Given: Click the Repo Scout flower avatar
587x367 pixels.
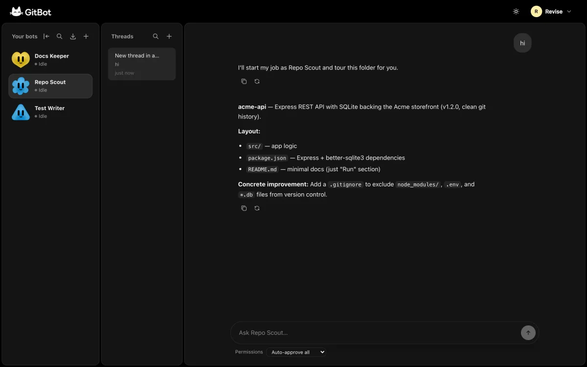Looking at the screenshot, I should [21, 86].
